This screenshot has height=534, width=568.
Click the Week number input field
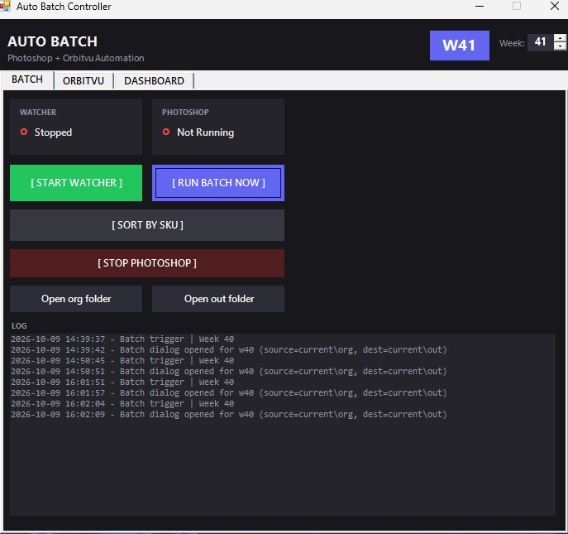pos(541,42)
